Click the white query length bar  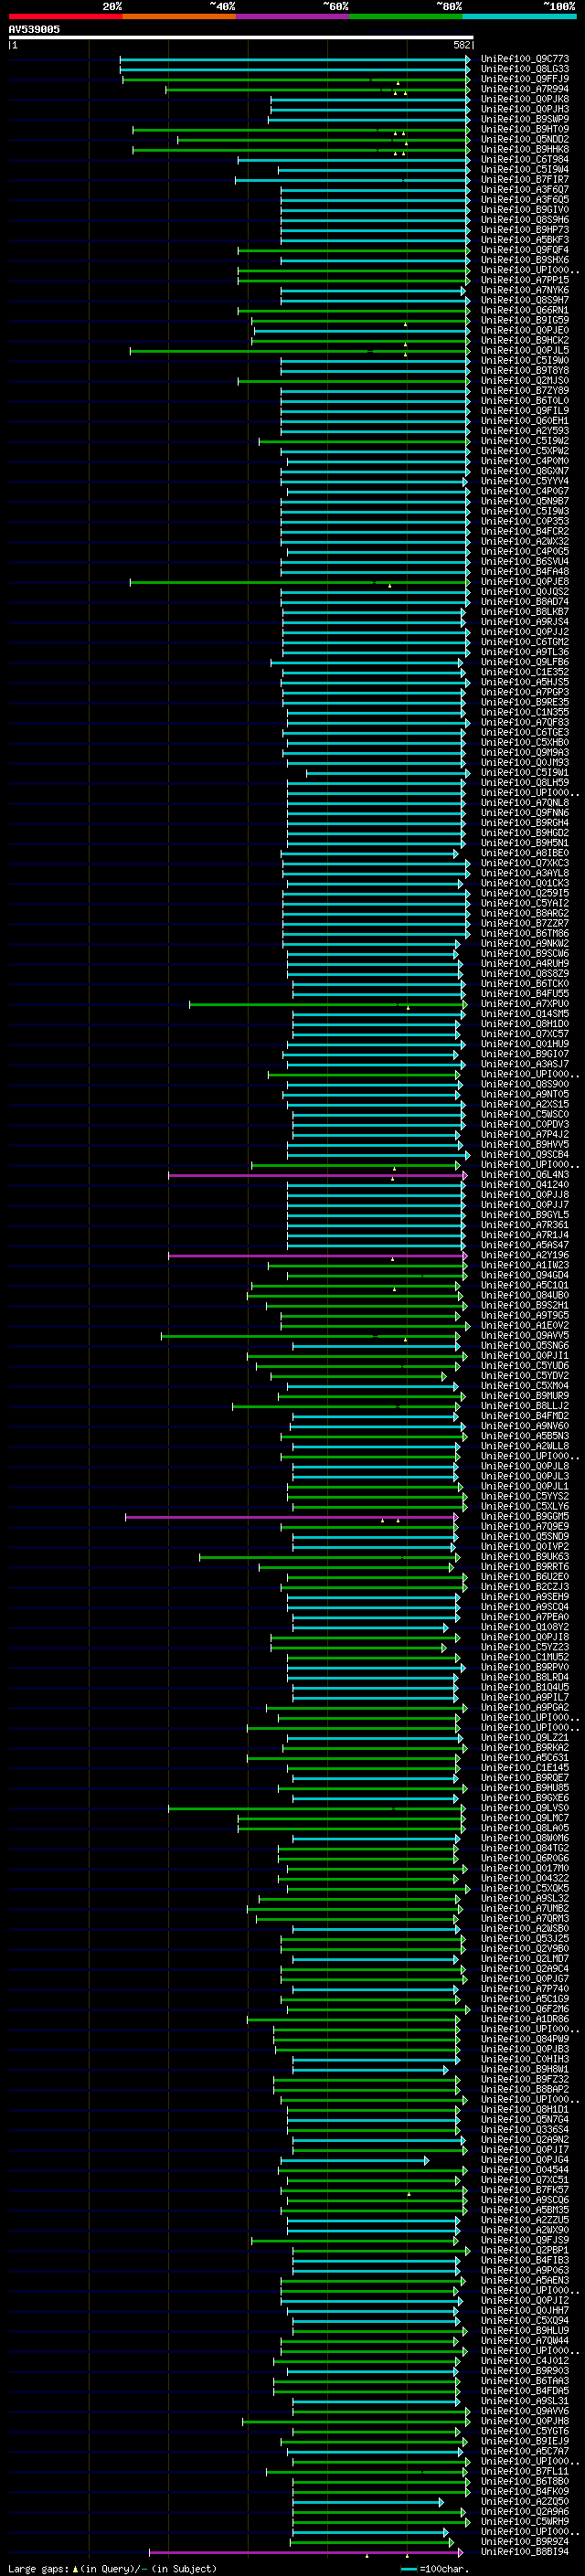coord(240,38)
